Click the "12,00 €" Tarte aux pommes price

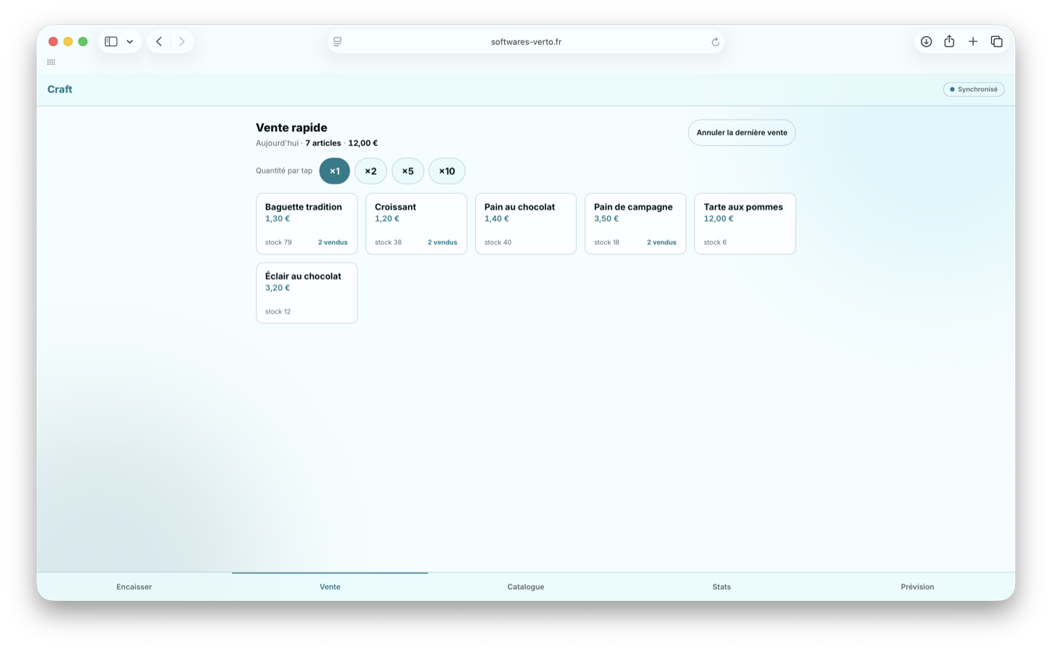click(718, 219)
